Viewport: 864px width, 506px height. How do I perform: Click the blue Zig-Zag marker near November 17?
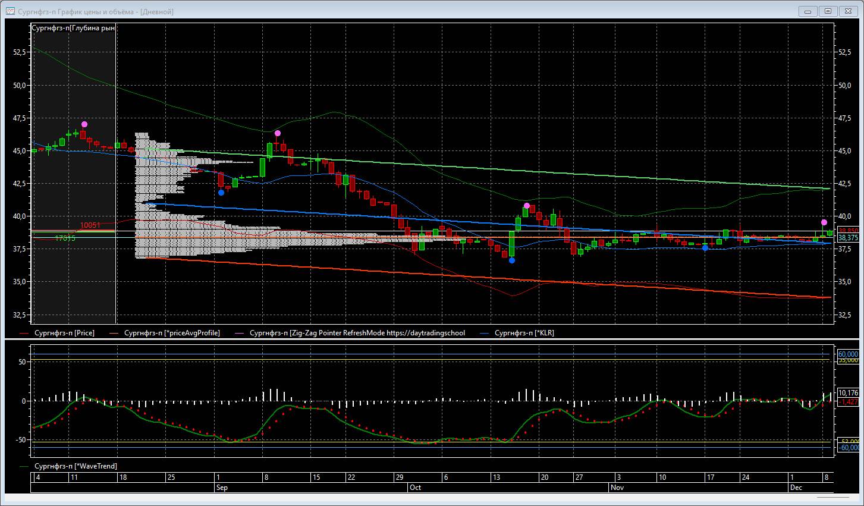pyautogui.click(x=705, y=248)
